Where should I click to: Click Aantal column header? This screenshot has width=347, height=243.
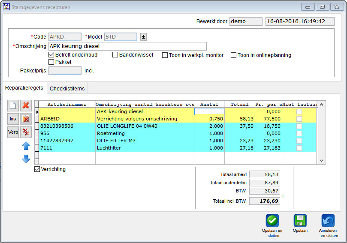209,105
